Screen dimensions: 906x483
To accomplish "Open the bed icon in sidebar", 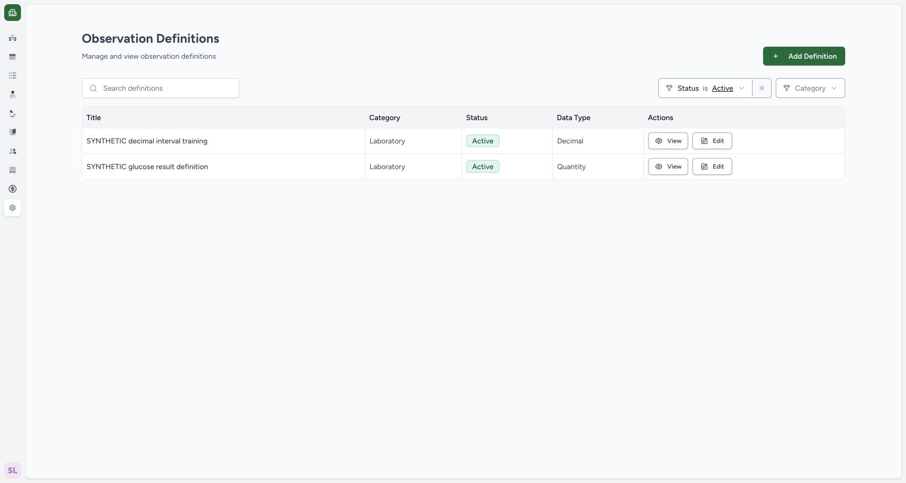I will coord(13,170).
